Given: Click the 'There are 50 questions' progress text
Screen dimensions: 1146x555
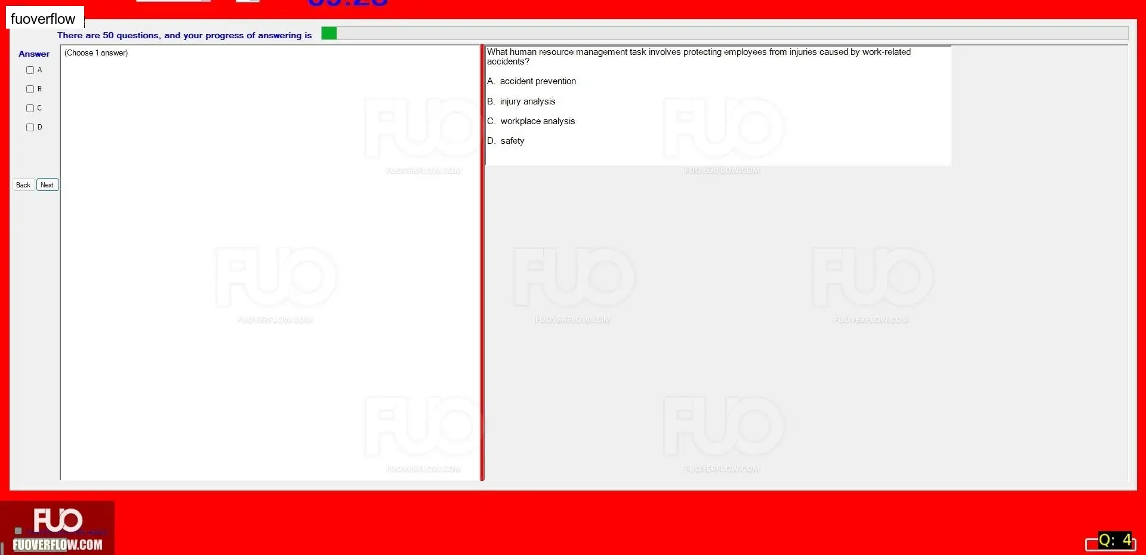Looking at the screenshot, I should [x=184, y=35].
